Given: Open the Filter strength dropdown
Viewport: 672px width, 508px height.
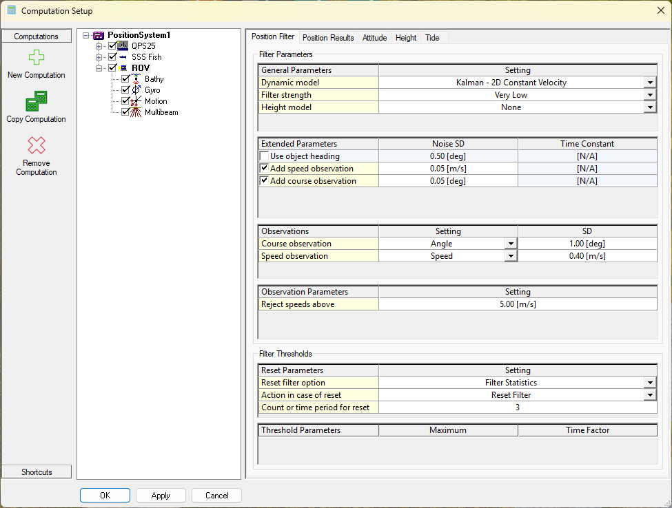Looking at the screenshot, I should point(649,95).
